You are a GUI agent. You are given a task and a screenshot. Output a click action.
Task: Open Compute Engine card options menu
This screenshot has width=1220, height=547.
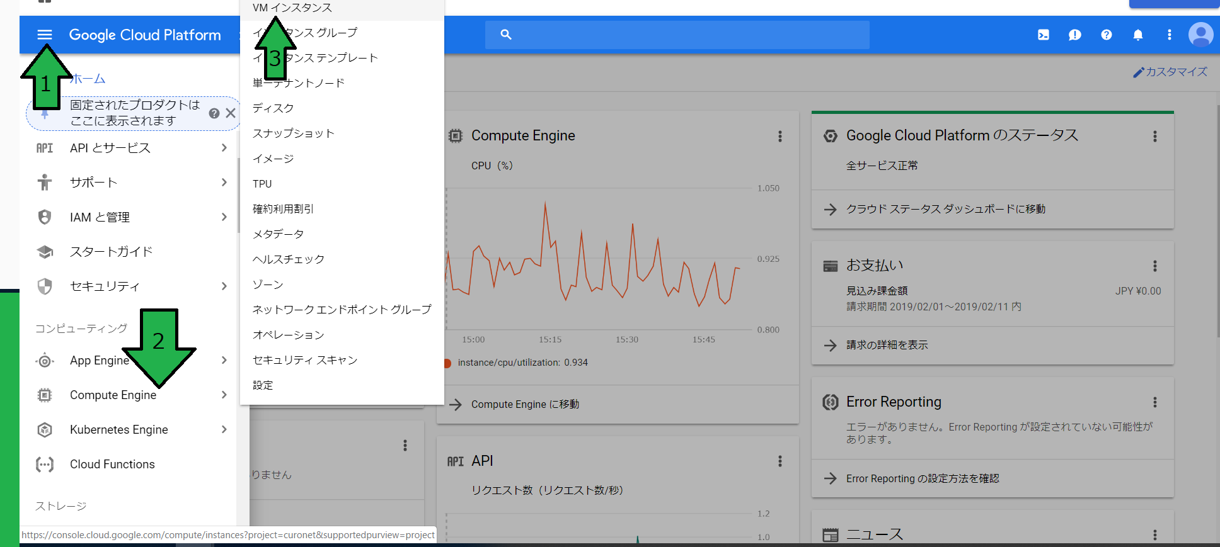[x=780, y=137]
